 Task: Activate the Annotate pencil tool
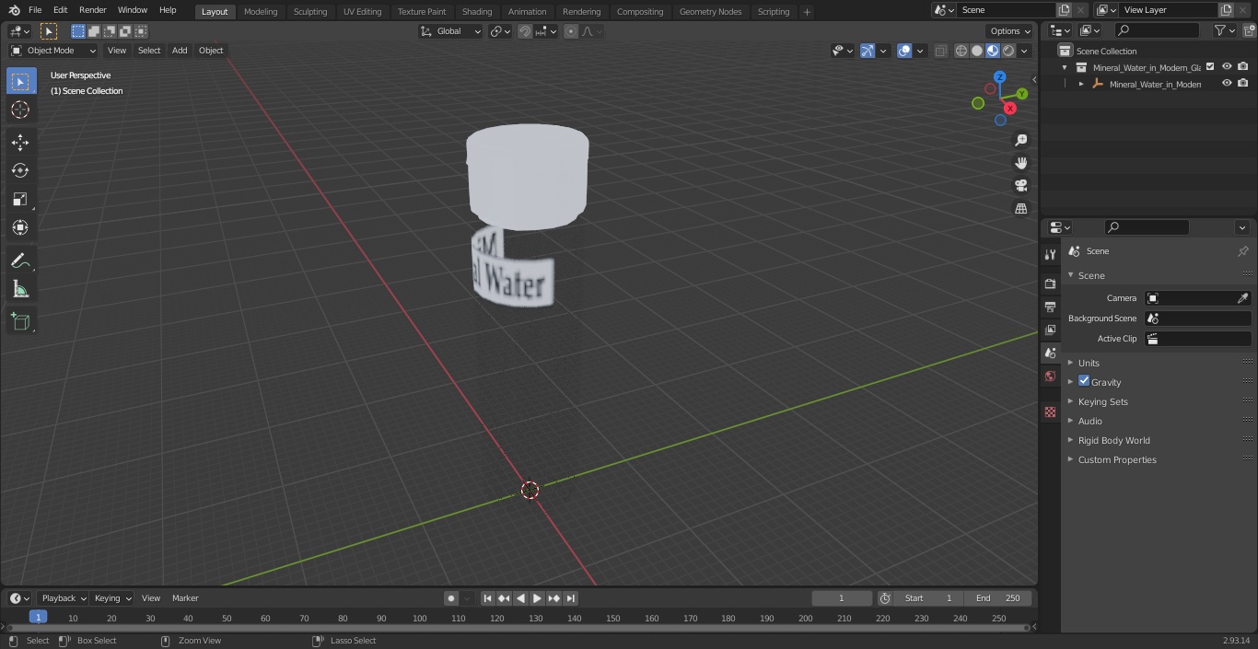[x=21, y=261]
